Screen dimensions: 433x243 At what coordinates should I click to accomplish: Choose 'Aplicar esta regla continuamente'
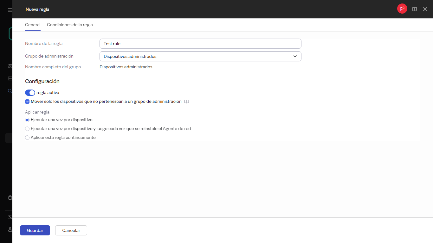27,138
